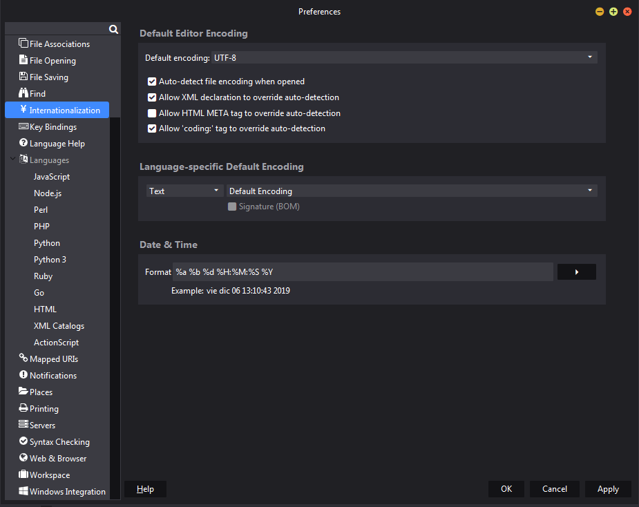This screenshot has width=639, height=507.
Task: Click the Web & Browser globe icon
Action: click(22, 458)
